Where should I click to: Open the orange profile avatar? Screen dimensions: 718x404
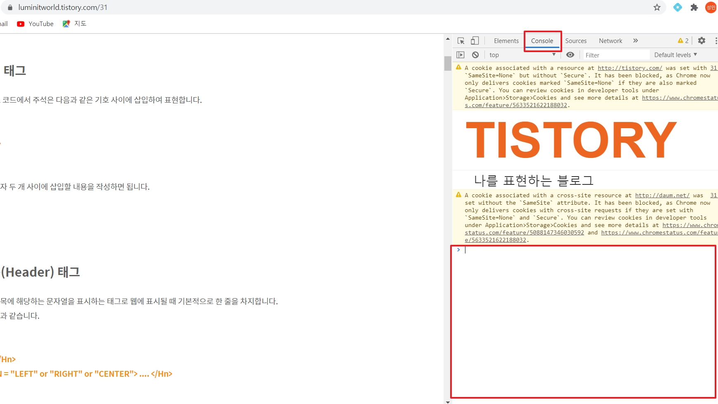[x=711, y=7]
